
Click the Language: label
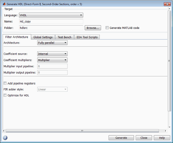(x=11, y=15)
